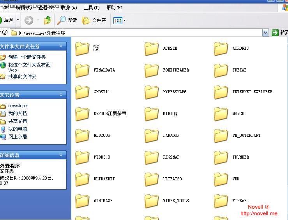The height and width of the screenshot is (220, 288).
Task: Select the GHOST11 folder icon
Action: [x=82, y=92]
